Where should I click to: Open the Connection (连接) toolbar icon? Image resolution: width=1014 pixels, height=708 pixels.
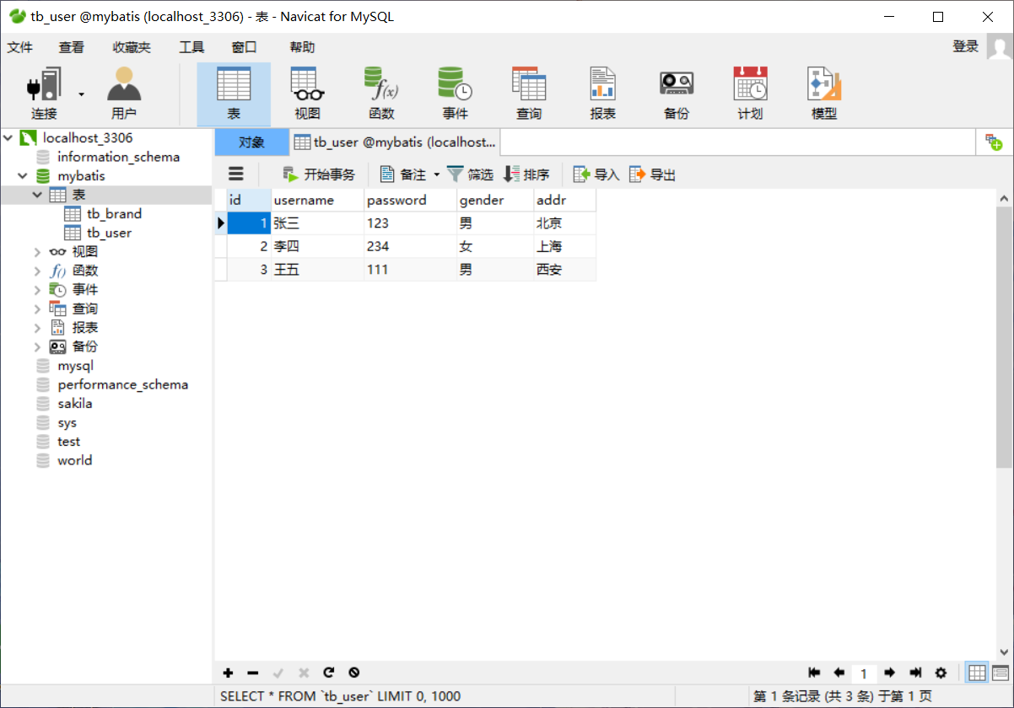pyautogui.click(x=45, y=94)
